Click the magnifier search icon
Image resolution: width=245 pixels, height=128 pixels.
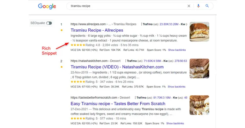[207, 6]
